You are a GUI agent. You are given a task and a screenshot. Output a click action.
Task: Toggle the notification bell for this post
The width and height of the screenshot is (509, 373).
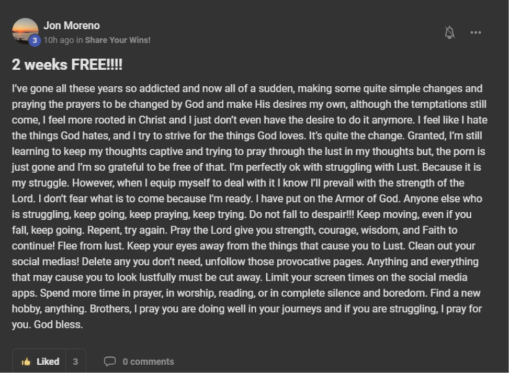click(449, 33)
